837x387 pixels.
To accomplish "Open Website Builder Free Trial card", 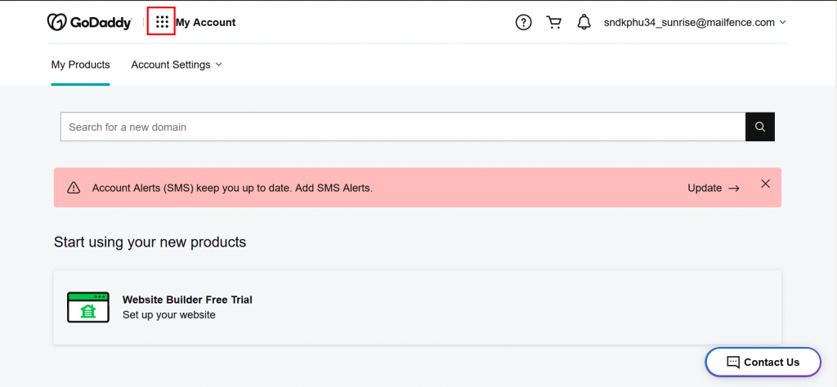I will coord(418,307).
